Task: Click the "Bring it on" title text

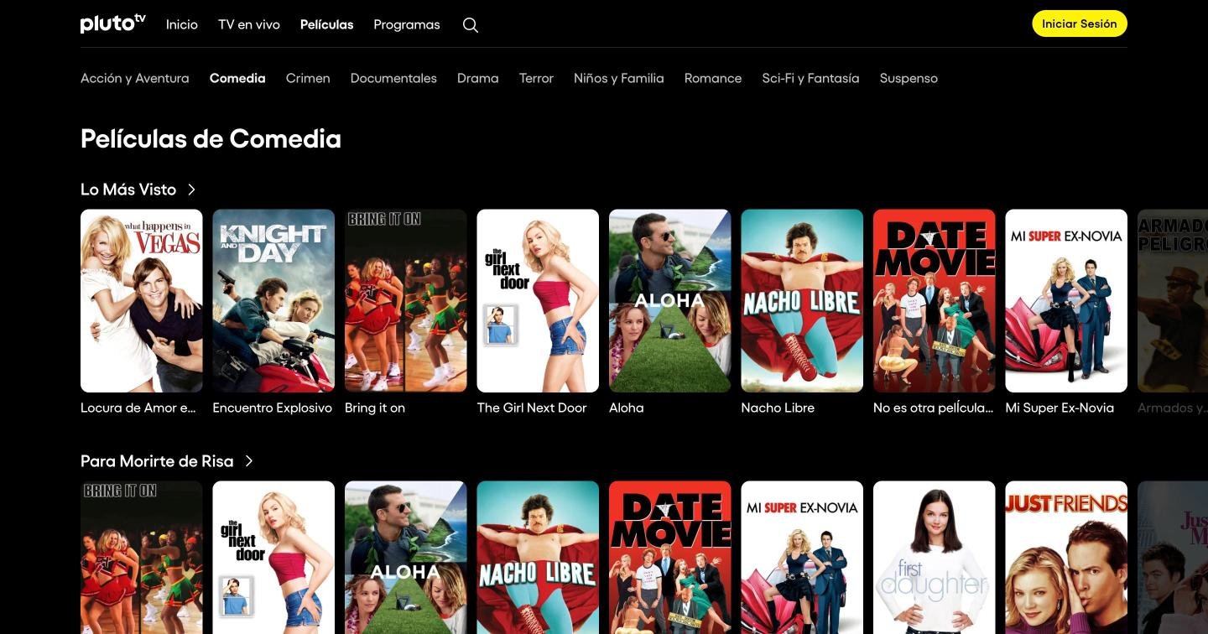Action: click(375, 408)
